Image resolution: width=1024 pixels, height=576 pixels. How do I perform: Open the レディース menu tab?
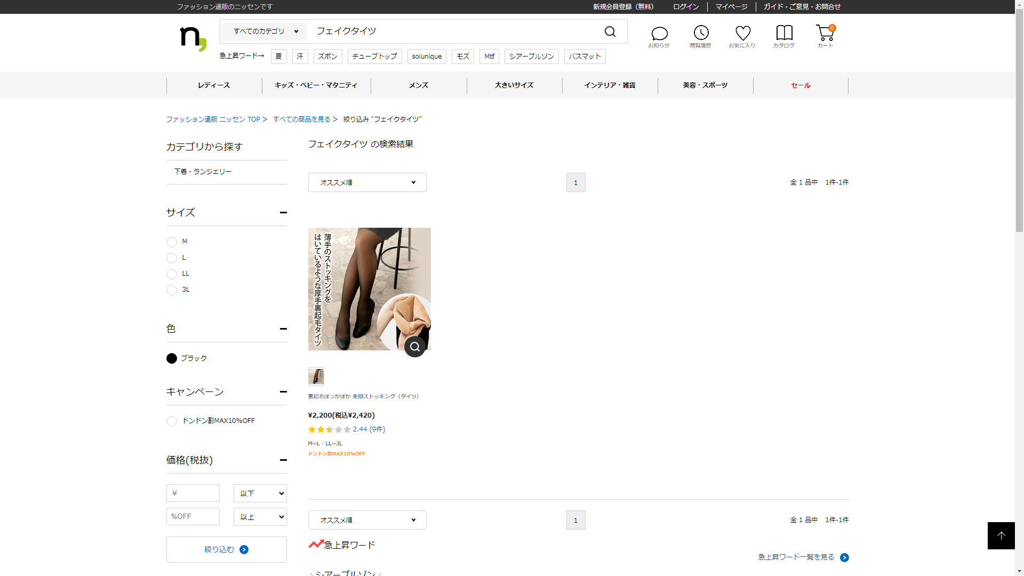coord(214,85)
